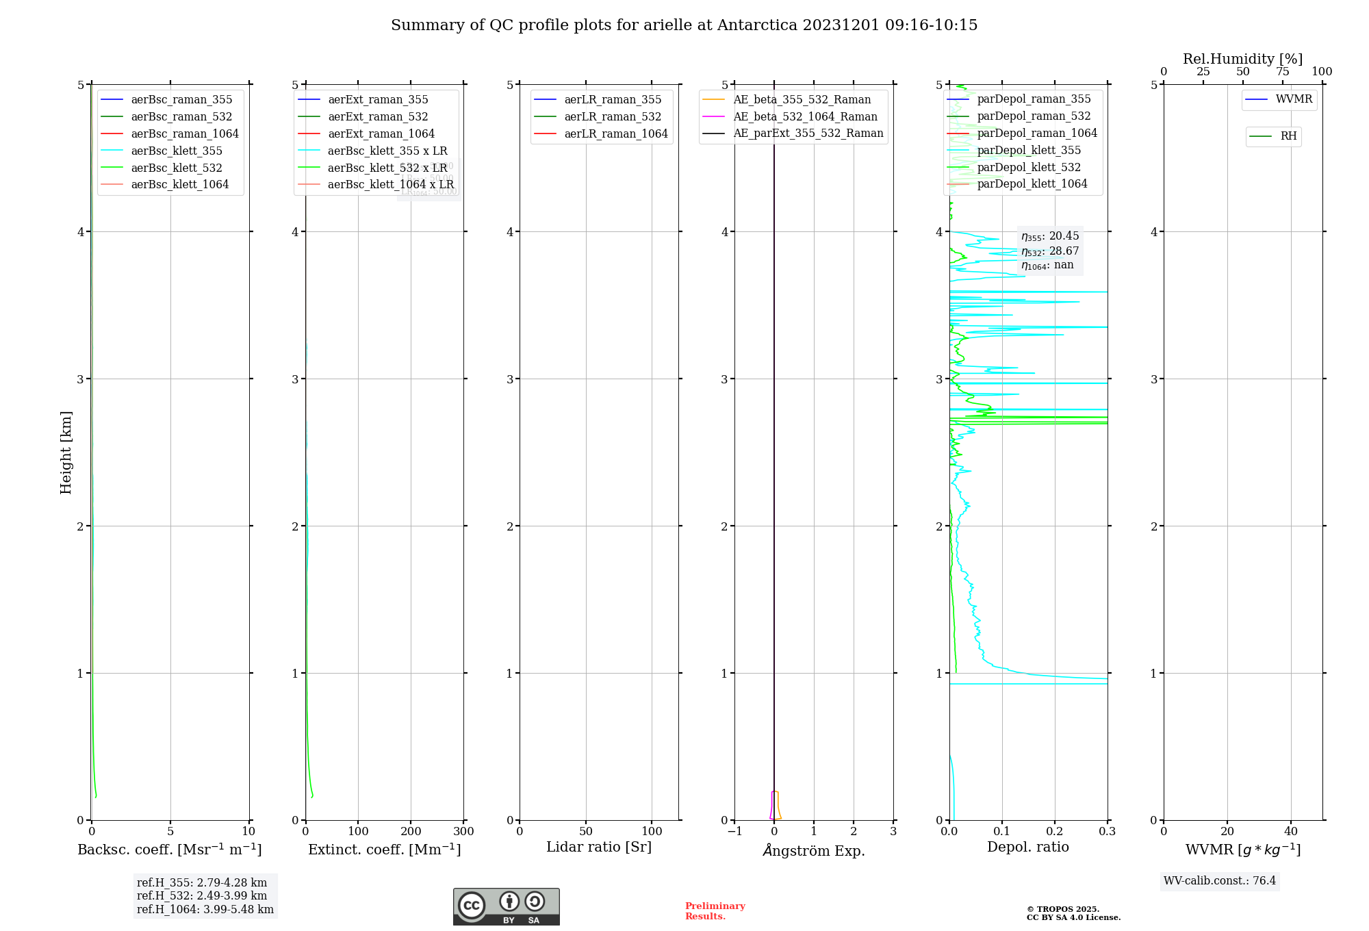The image size is (1369, 931).
Task: Click the aerExt_raman_1064 legend label
Action: 381,133
